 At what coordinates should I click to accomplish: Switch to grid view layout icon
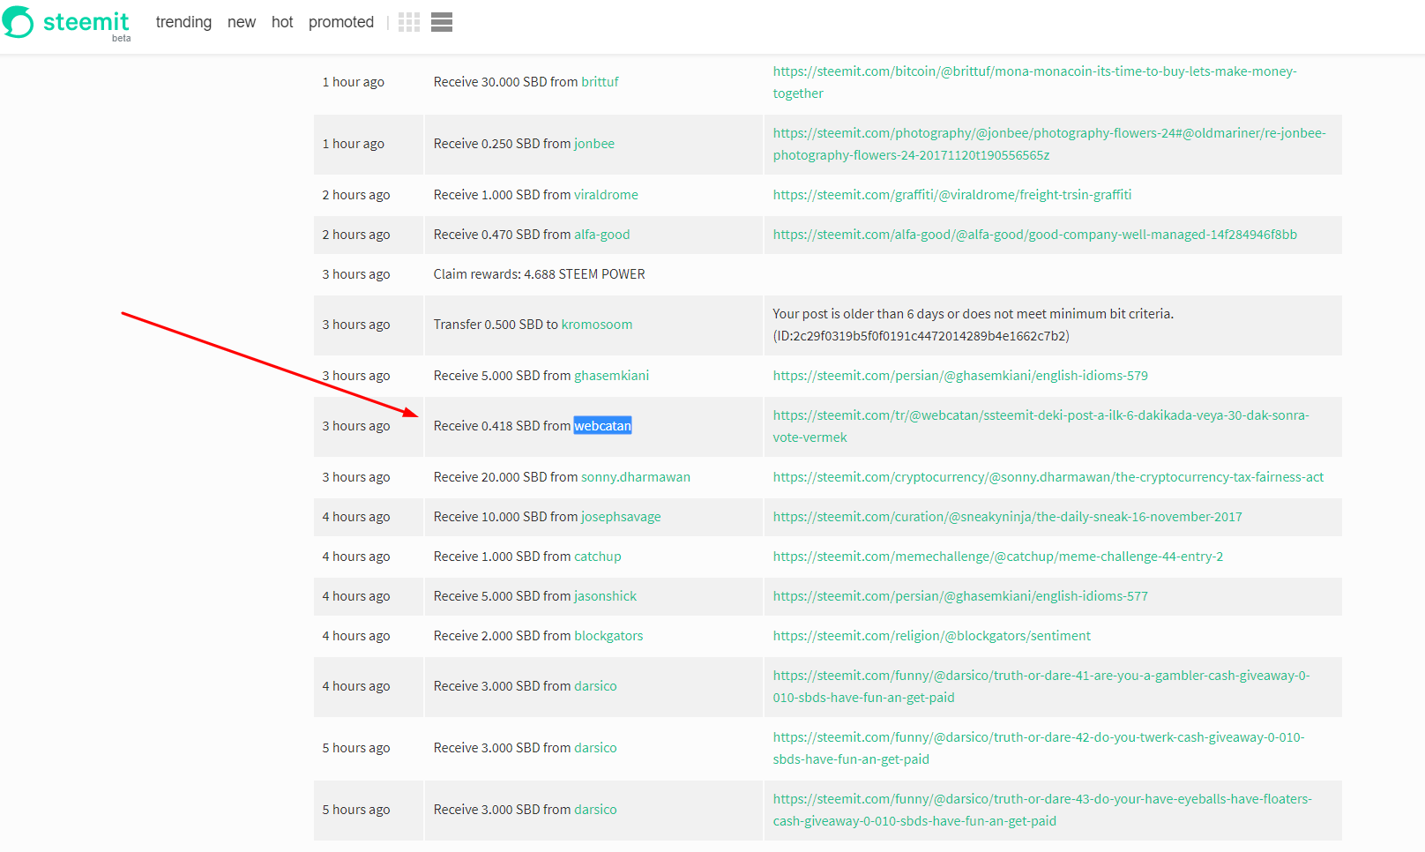click(x=409, y=23)
